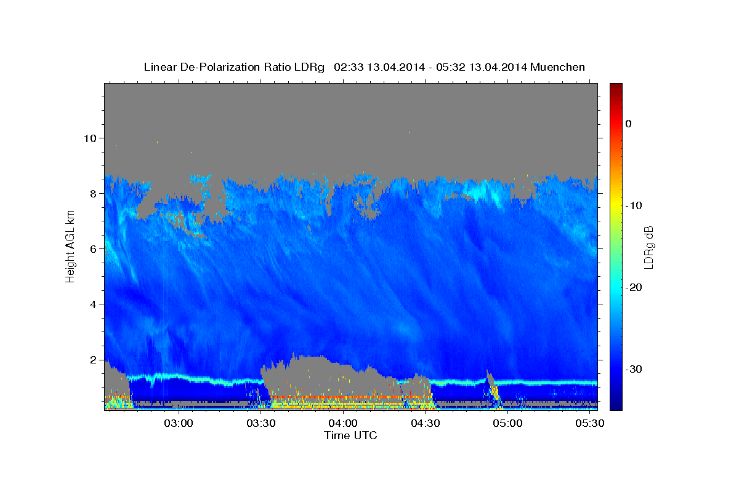Click the dark red top of the colorbar
This screenshot has width=739, height=492.
coord(616,87)
